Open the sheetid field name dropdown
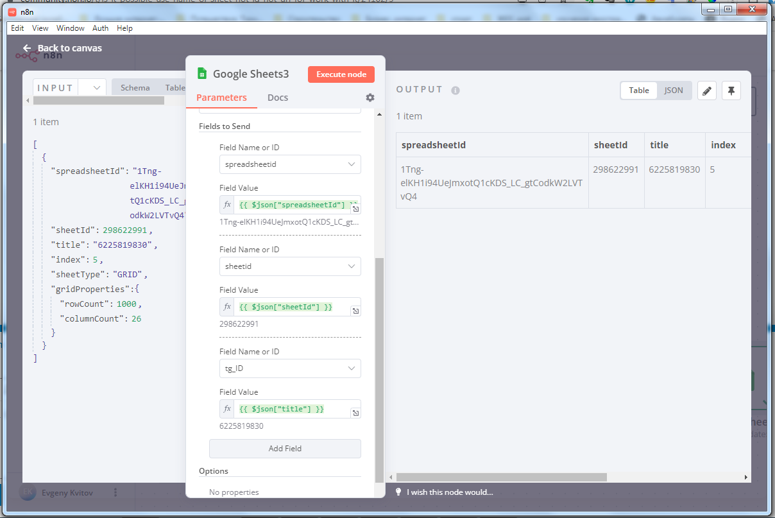Screen dimensions: 775x518 click(290, 266)
